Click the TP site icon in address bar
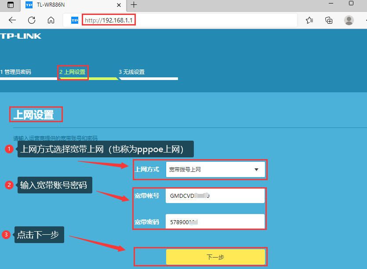This screenshot has height=269, width=367. (75, 20)
